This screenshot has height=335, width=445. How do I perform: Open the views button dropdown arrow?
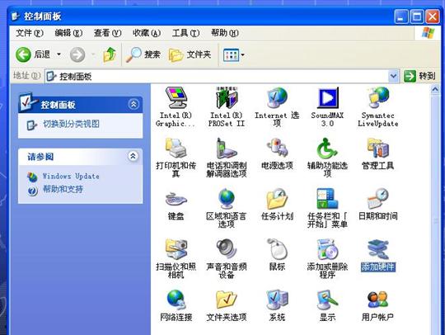[x=242, y=54]
